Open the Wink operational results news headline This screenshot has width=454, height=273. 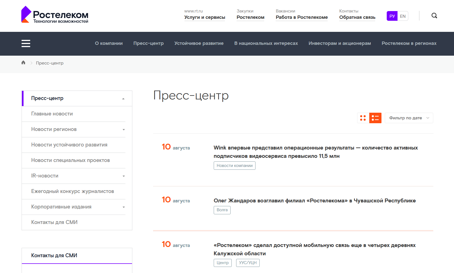(x=316, y=152)
